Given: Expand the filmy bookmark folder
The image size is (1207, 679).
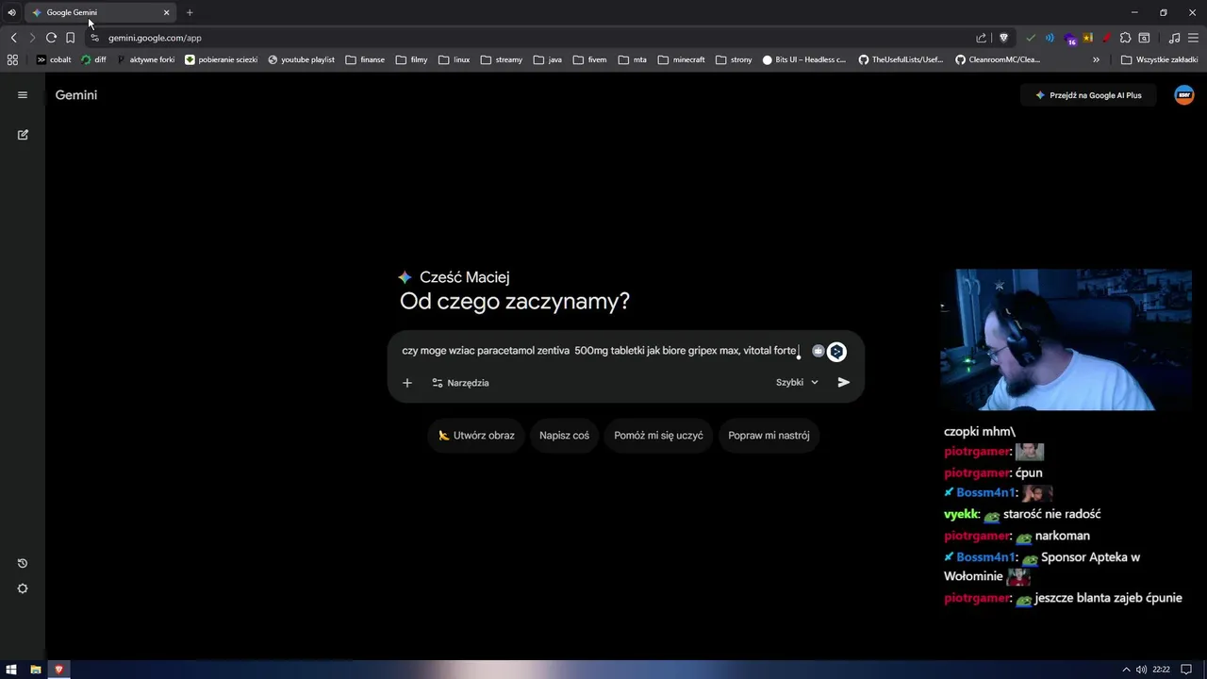Looking at the screenshot, I should (412, 59).
